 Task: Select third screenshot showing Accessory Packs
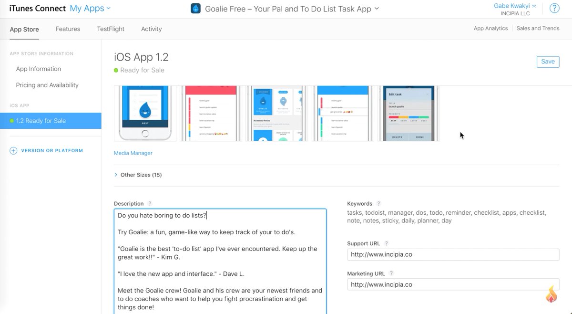(277, 114)
